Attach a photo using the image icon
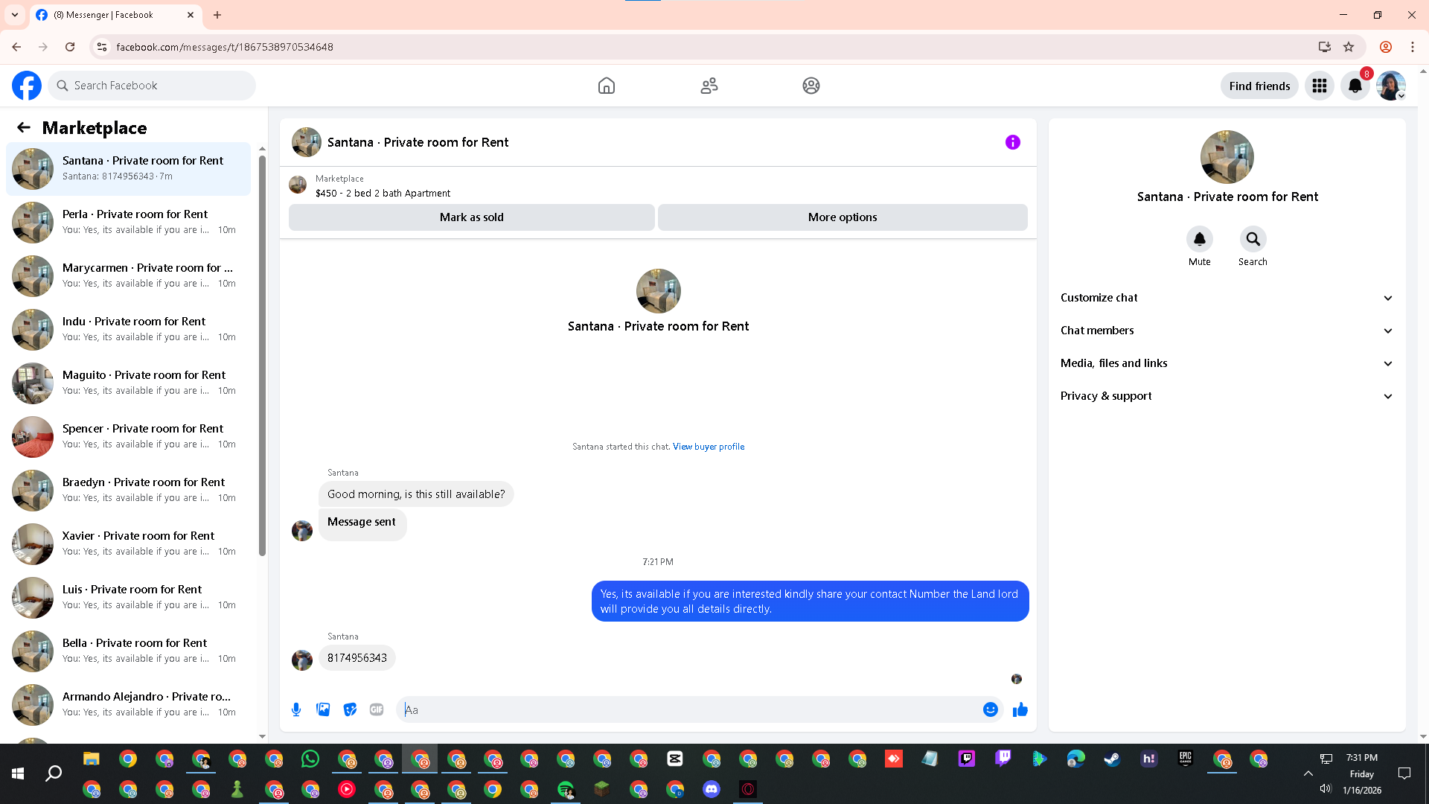This screenshot has height=804, width=1429. [x=323, y=709]
